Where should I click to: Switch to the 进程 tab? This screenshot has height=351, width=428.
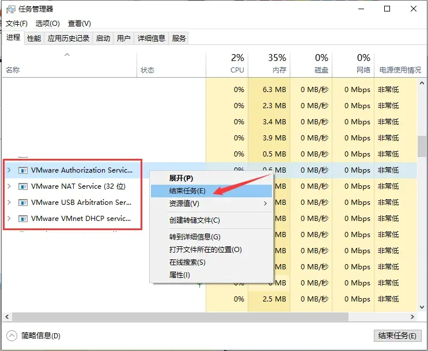13,37
